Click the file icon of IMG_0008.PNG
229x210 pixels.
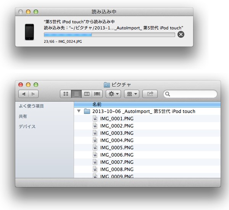click(95, 169)
